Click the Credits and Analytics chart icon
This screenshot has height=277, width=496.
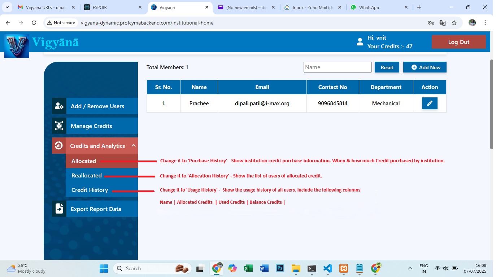[x=59, y=146]
